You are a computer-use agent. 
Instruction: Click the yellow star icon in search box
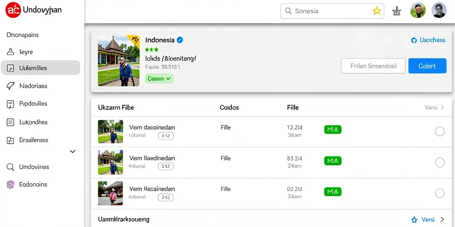[x=376, y=11]
